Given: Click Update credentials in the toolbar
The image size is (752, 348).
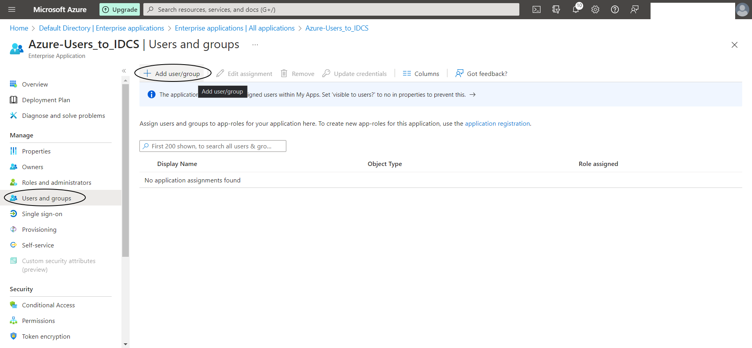Looking at the screenshot, I should click(x=354, y=74).
